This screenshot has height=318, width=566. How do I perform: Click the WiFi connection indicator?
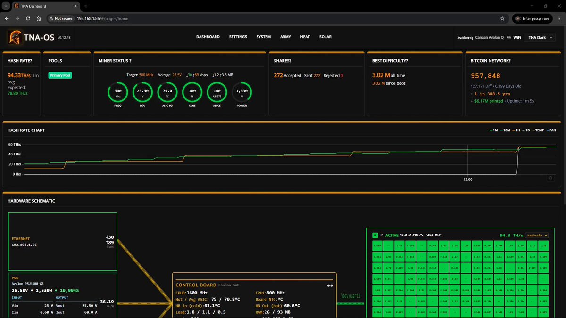coord(517,37)
